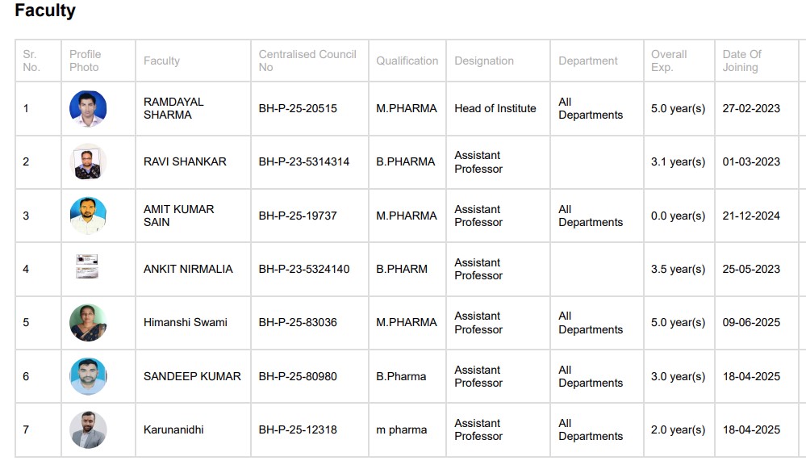Image resolution: width=806 pixels, height=465 pixels.
Task: Click the Designation column header
Action: point(484,61)
